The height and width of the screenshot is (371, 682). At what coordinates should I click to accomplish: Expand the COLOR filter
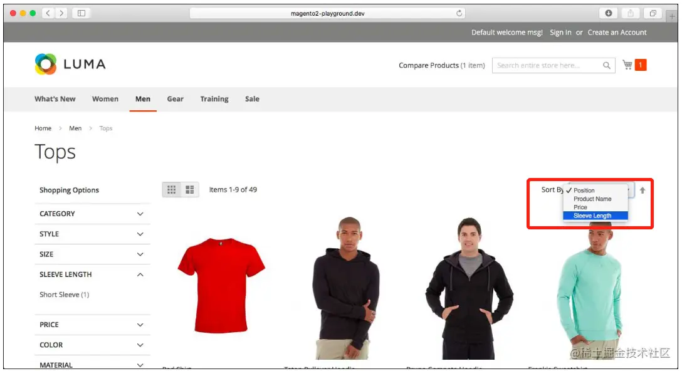(92, 345)
